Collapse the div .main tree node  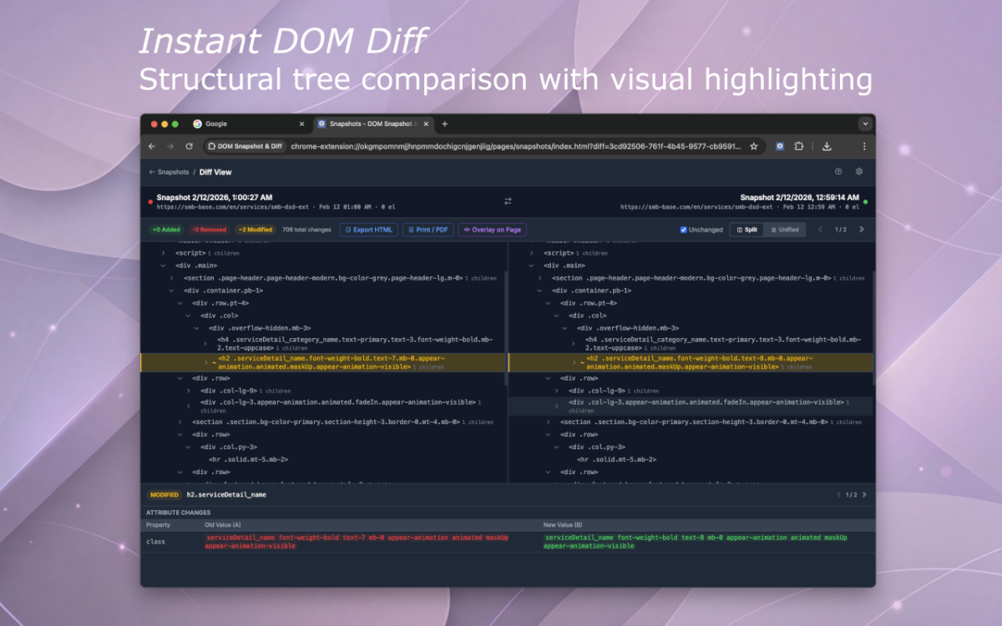coord(163,265)
